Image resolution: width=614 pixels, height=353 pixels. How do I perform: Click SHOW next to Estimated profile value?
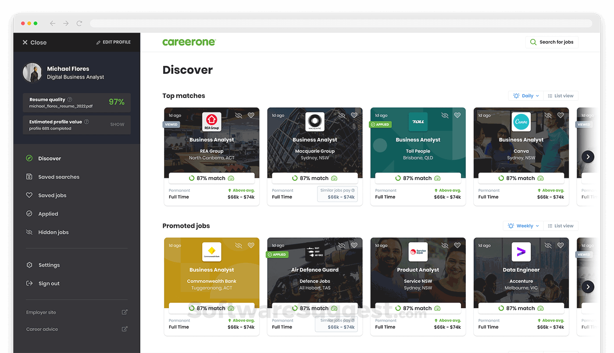117,124
